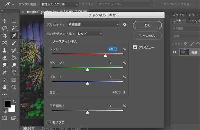The height and width of the screenshot is (130, 200).
Task: Click lock transparent pixels icon
Action: pyautogui.click(x=186, y=44)
